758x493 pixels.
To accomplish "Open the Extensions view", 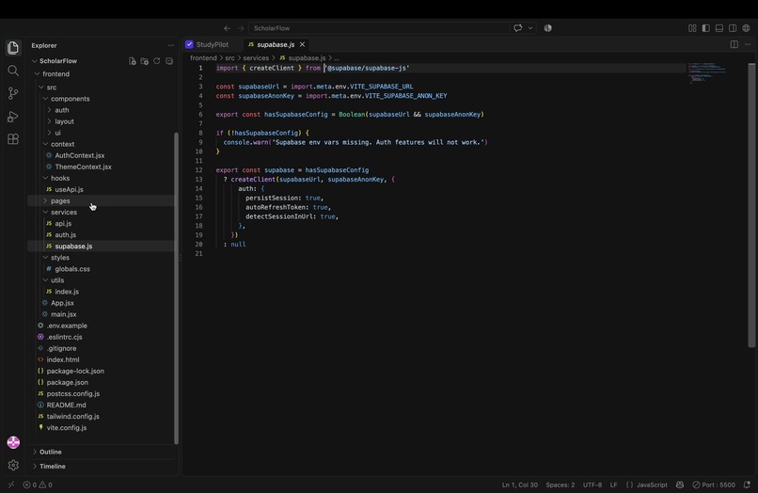I will pyautogui.click(x=13, y=139).
